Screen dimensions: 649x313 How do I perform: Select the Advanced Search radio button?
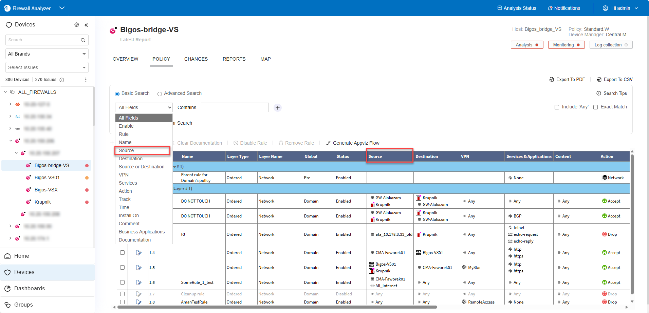point(160,94)
